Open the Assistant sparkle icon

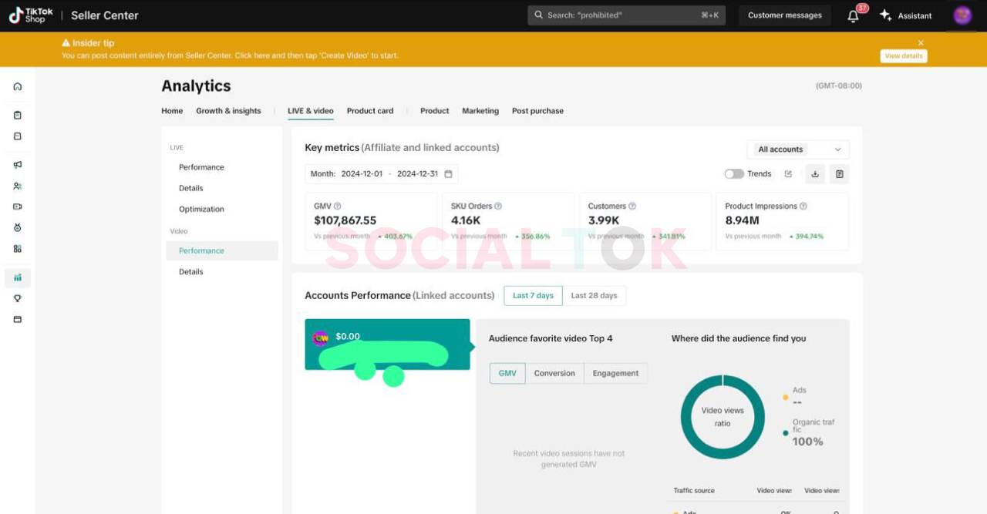[886, 15]
